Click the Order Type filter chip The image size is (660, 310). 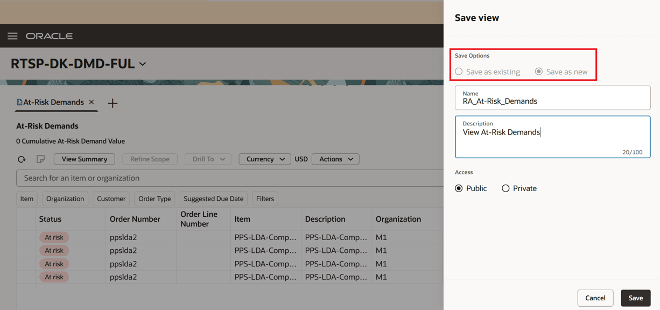pyautogui.click(x=155, y=199)
